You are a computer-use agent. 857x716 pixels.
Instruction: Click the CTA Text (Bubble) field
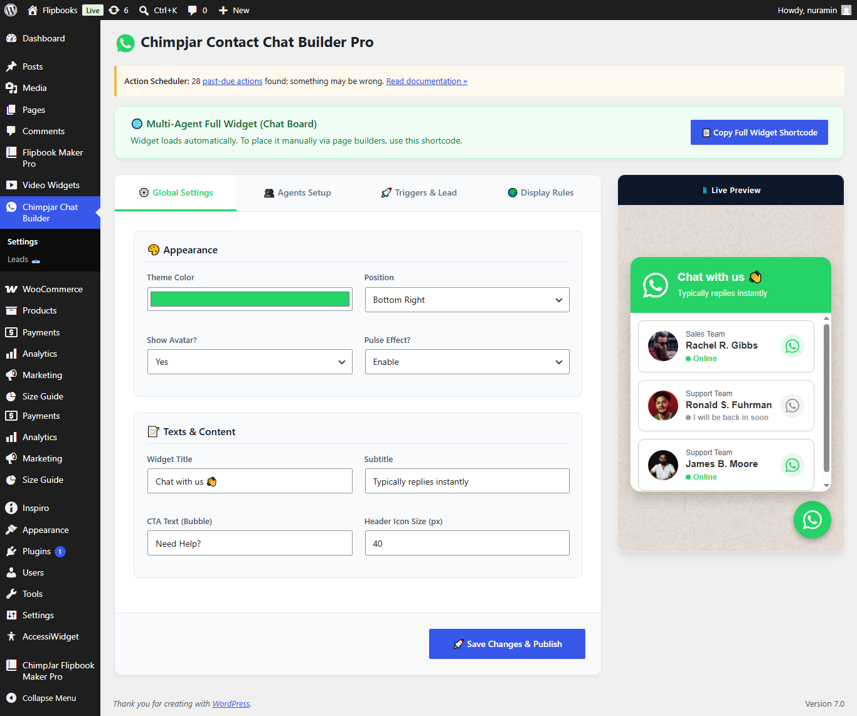pyautogui.click(x=250, y=543)
